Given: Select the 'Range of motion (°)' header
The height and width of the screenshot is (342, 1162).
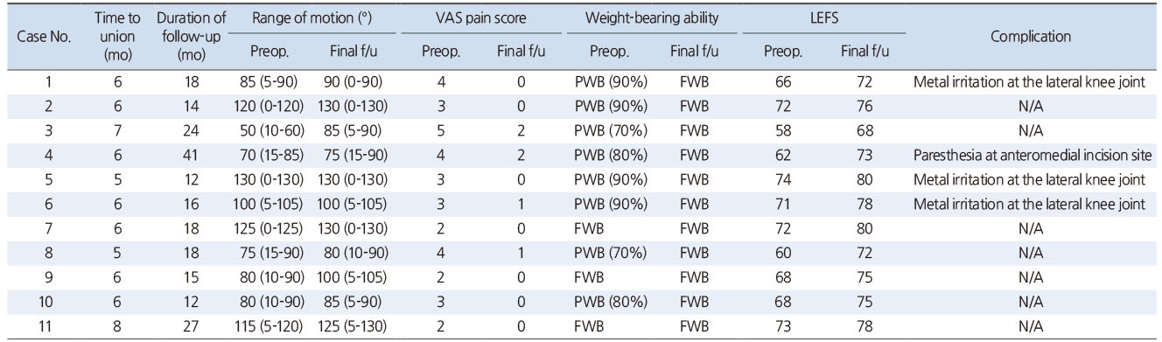Looking at the screenshot, I should [312, 18].
